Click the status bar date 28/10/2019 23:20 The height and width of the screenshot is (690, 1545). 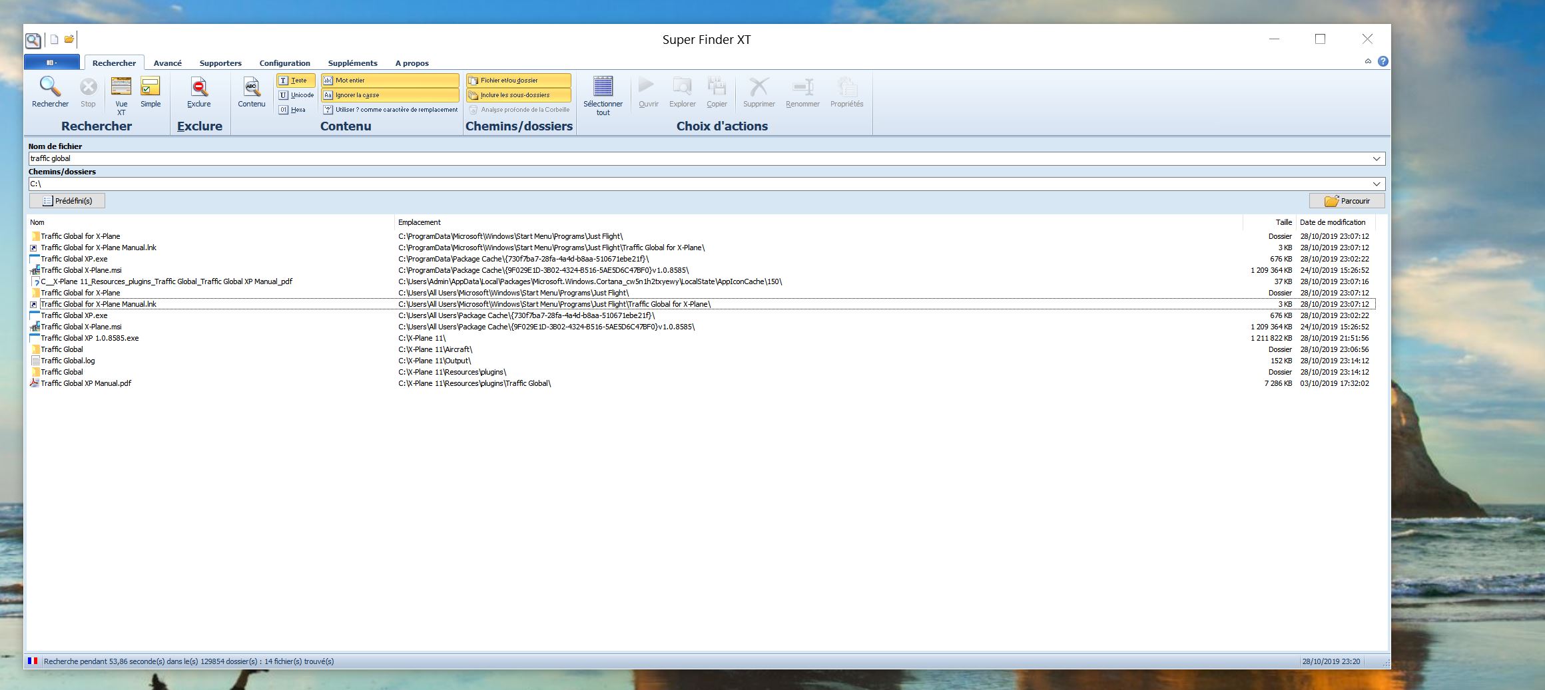1332,661
